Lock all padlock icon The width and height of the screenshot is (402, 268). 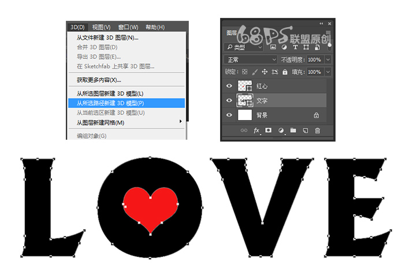click(x=285, y=72)
